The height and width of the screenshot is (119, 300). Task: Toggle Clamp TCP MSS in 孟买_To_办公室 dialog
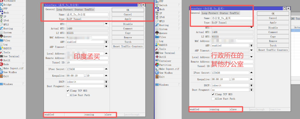click(68, 91)
